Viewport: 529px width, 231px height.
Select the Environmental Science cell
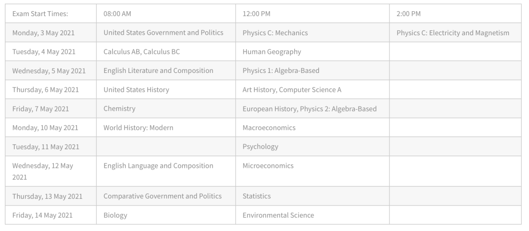(x=313, y=215)
